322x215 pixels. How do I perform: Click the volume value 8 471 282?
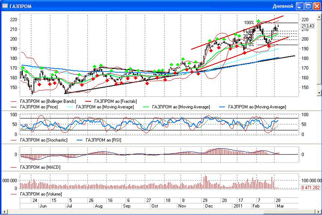(x=310, y=187)
